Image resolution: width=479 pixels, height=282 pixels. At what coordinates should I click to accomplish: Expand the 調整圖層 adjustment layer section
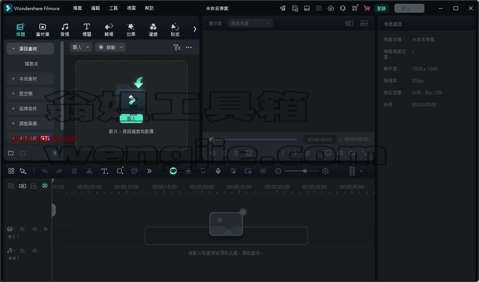click(30, 123)
